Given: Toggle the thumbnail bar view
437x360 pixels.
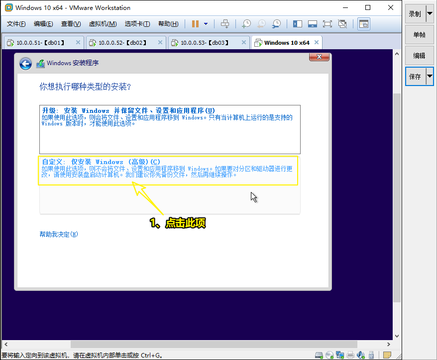Looking at the screenshot, I should 313,24.
